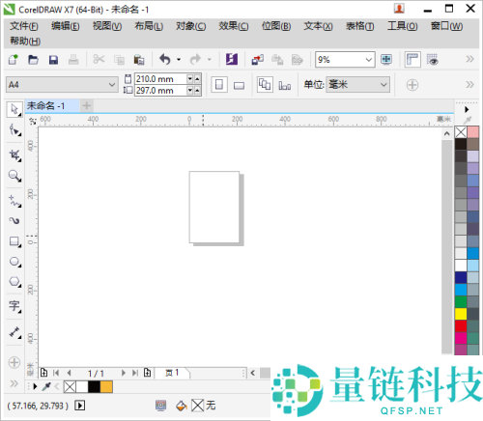Image resolution: width=483 pixels, height=421 pixels.
Task: Click the Search content icon
Action: click(232, 60)
